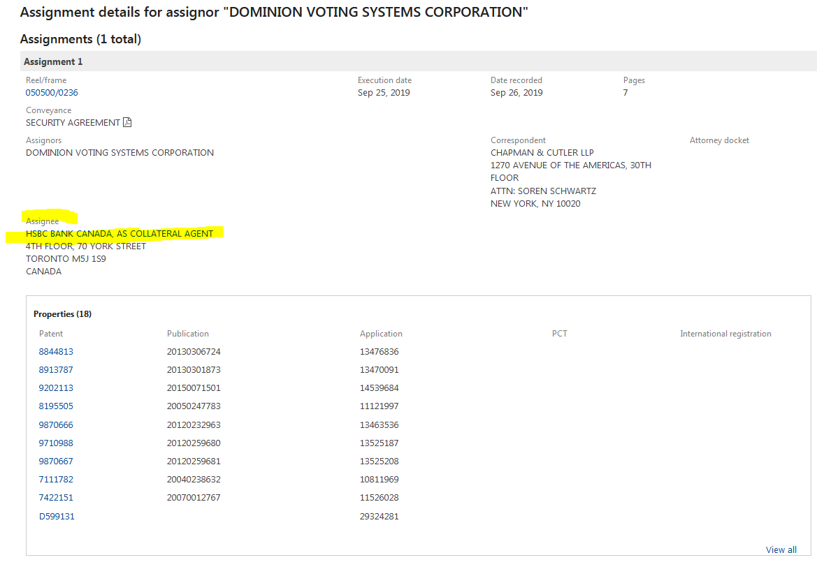
Task: Click correspondent CHAPMAN & CUTLER LLP
Action: pyautogui.click(x=542, y=153)
